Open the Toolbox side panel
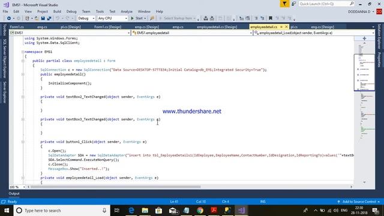 point(4,30)
